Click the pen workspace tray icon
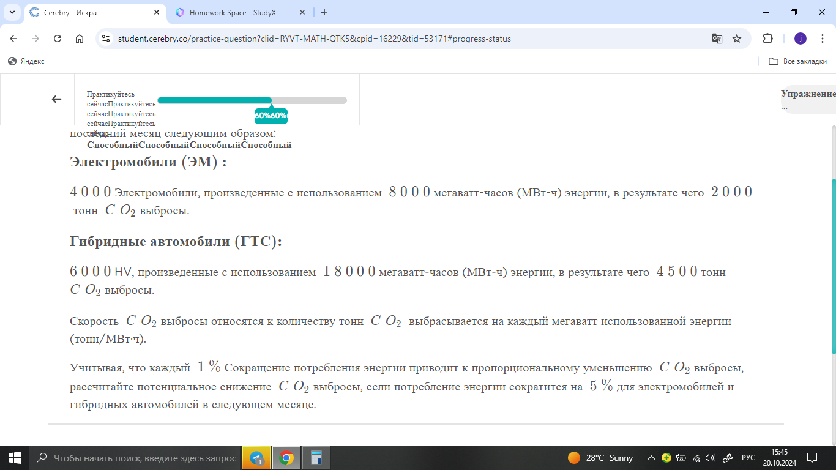The image size is (836, 470). click(728, 458)
